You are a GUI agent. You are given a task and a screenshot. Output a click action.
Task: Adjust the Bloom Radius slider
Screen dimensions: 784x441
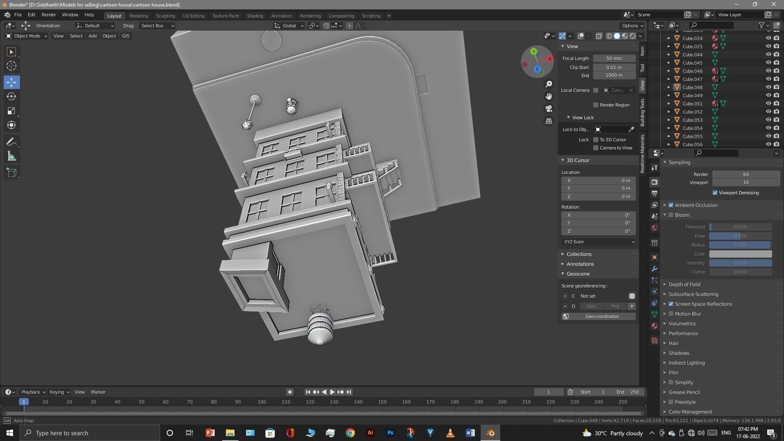point(740,245)
